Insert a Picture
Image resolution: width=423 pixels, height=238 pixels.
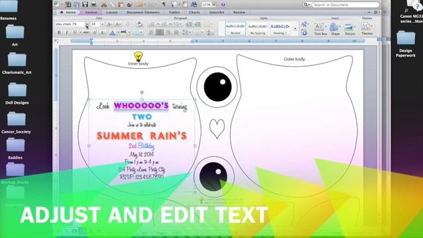click(x=350, y=29)
